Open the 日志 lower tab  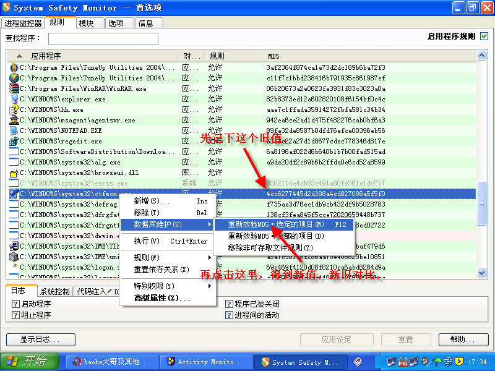pyautogui.click(x=21, y=291)
